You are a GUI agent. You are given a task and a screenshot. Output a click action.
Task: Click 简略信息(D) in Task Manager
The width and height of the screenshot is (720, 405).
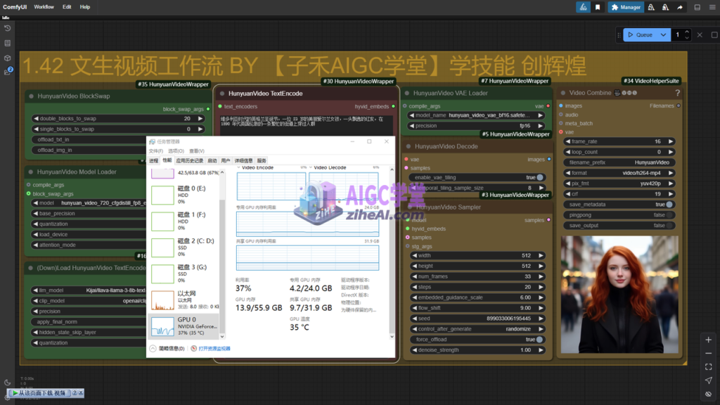click(172, 349)
